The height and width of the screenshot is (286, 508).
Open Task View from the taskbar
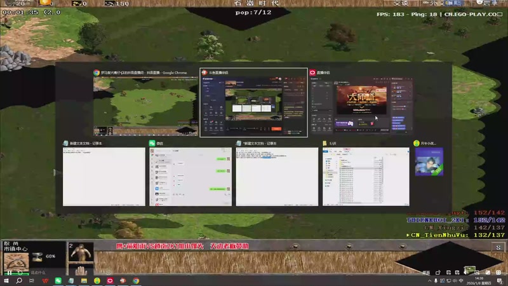click(32, 281)
